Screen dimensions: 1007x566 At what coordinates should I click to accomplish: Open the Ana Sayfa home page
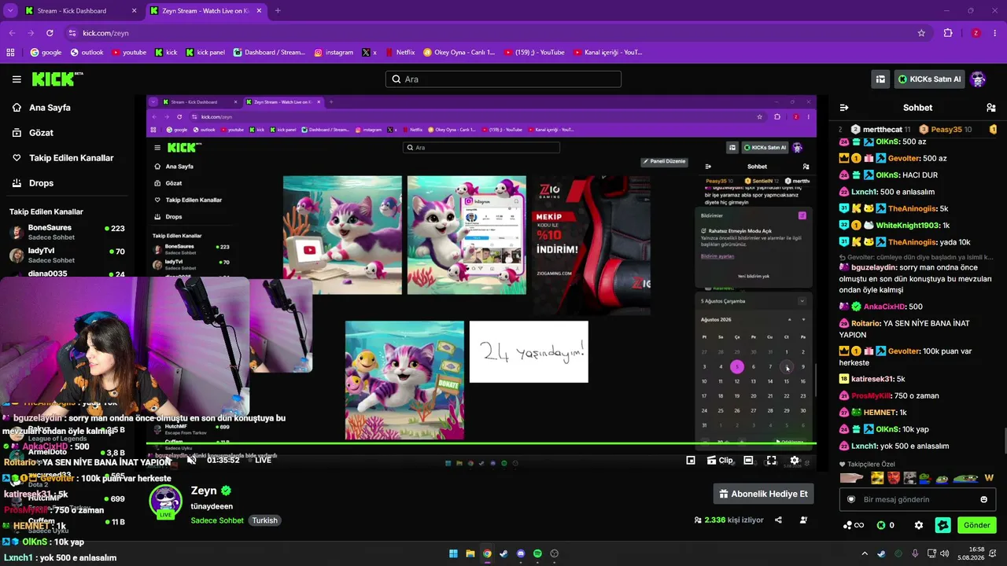point(50,108)
